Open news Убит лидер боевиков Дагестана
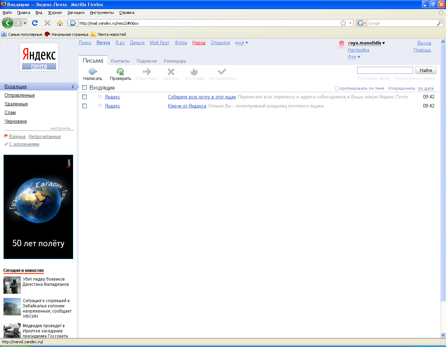 [46, 282]
